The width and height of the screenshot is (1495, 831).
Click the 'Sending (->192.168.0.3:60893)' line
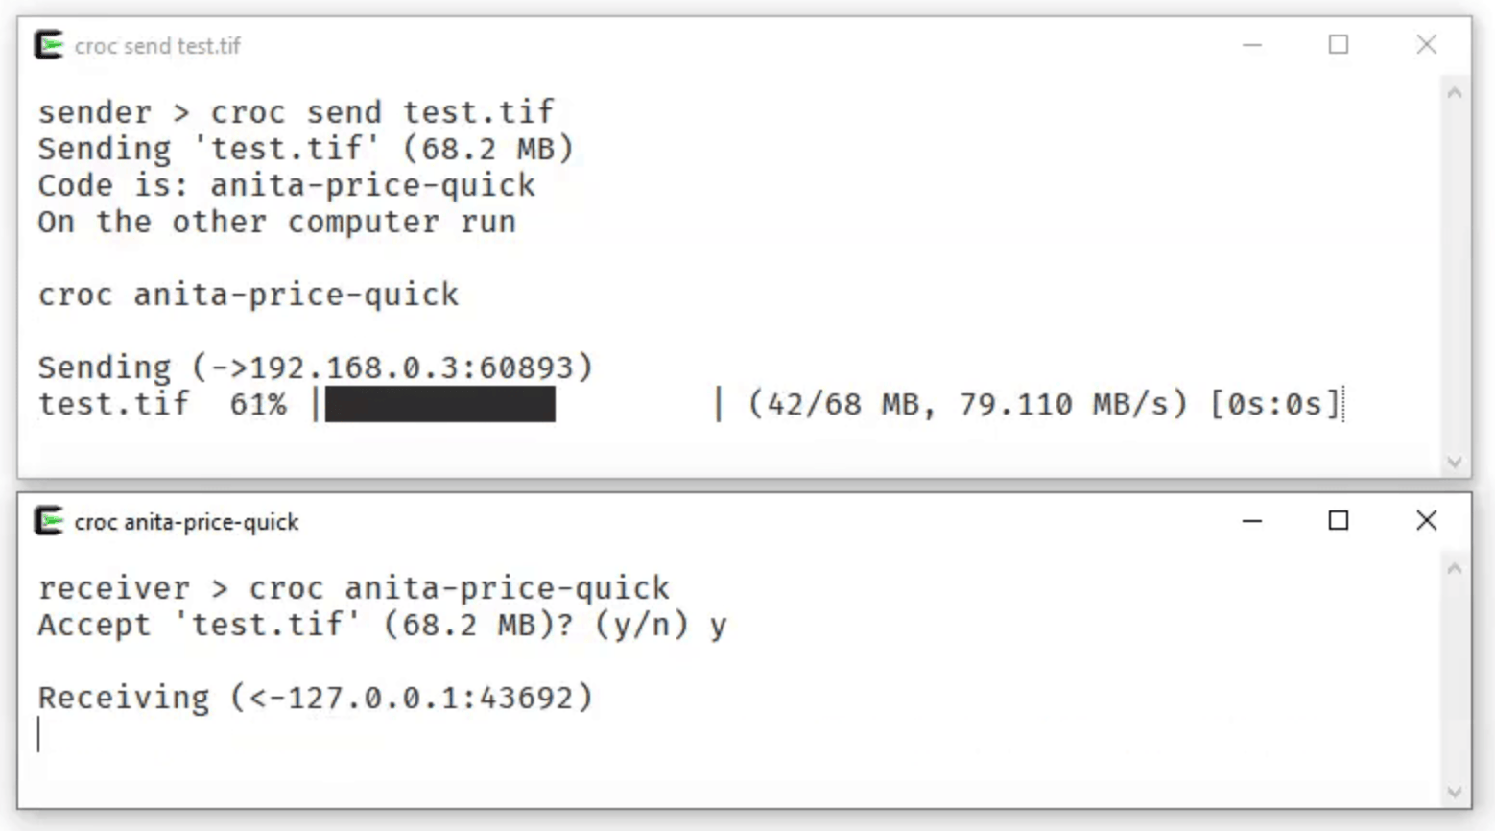pyautogui.click(x=315, y=368)
